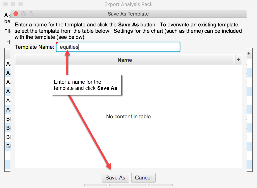Sort by the Name column header
Screen dimensions: 257x188
point(125,60)
